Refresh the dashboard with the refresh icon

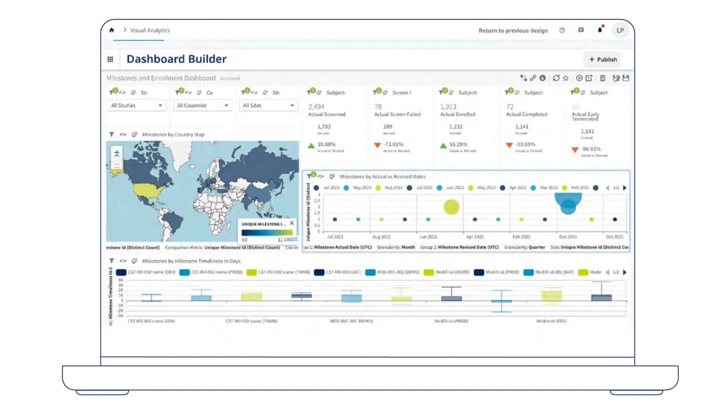(x=556, y=78)
